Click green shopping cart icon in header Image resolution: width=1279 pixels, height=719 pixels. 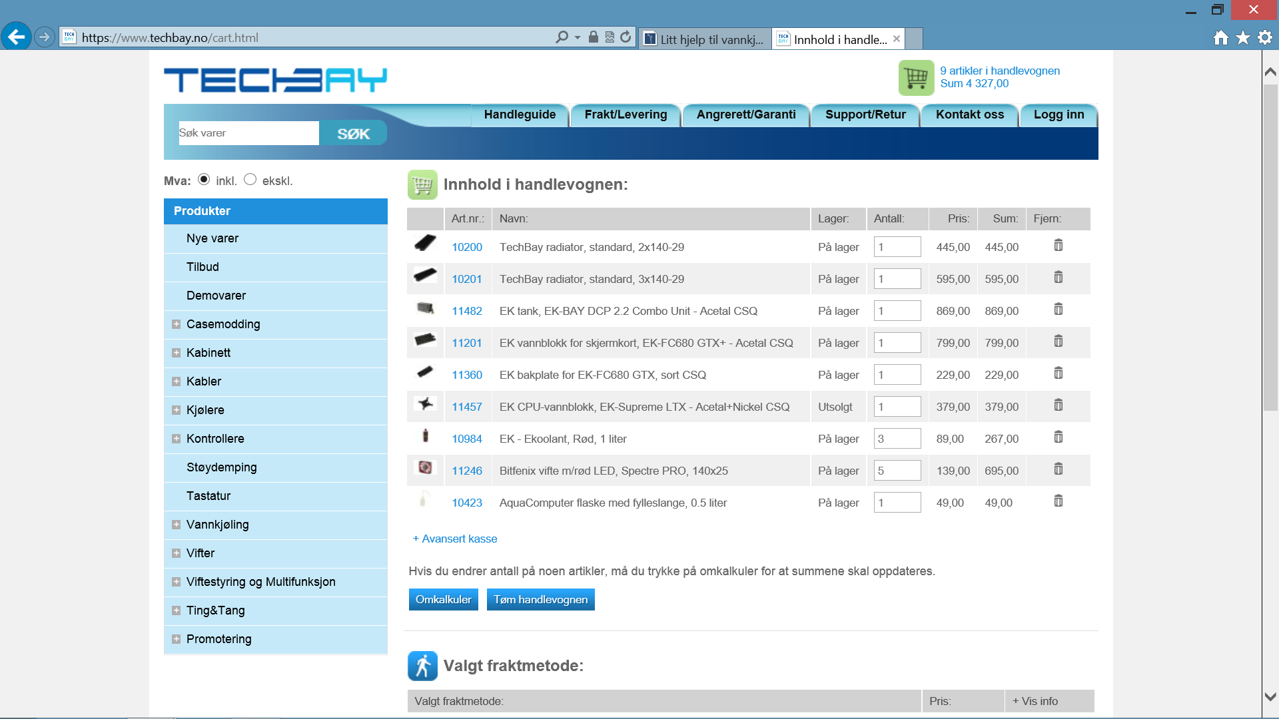[x=916, y=78]
